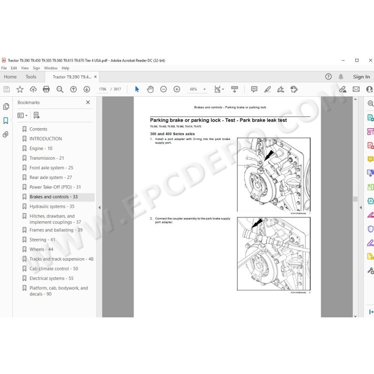Open Front axle system - 25 bookmark
This screenshot has width=374, height=374.
tap(51, 168)
